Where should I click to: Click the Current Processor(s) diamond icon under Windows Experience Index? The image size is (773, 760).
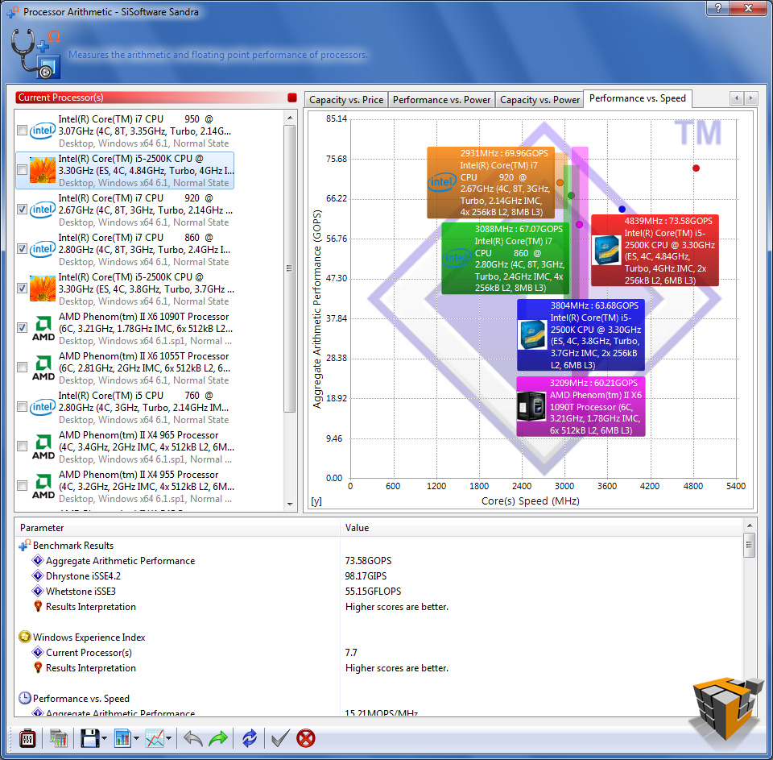point(38,652)
